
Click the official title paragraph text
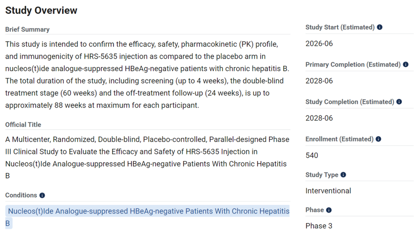point(148,158)
